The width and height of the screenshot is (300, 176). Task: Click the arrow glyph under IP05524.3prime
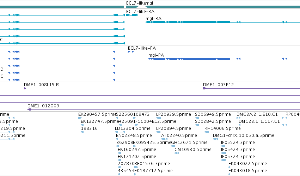(223, 146)
